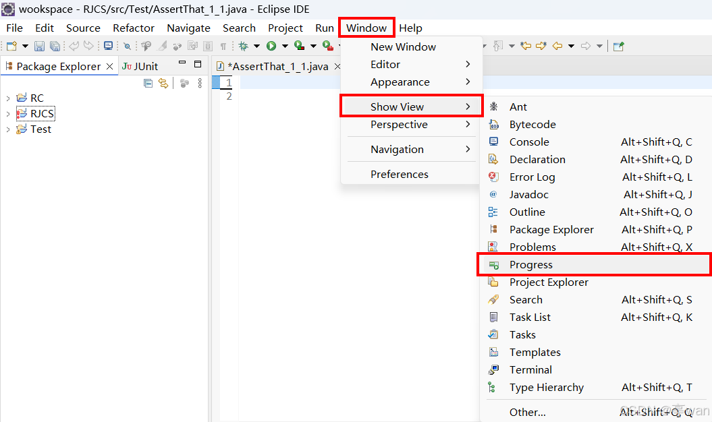Open a Terminal via the monitor toolbar icon
Image resolution: width=712 pixels, height=422 pixels.
coord(108,46)
